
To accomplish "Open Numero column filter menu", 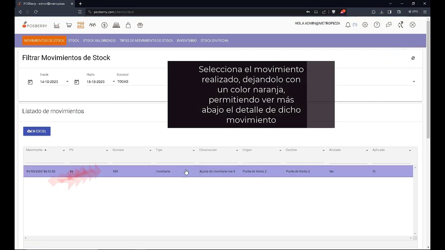I will click(150, 150).
